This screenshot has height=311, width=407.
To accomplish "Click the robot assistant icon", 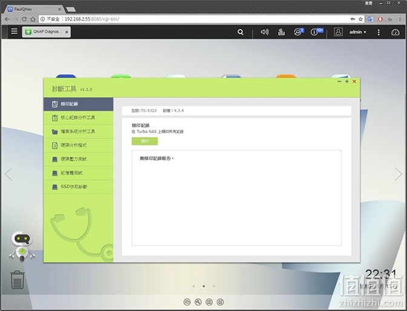I will pyautogui.click(x=22, y=246).
